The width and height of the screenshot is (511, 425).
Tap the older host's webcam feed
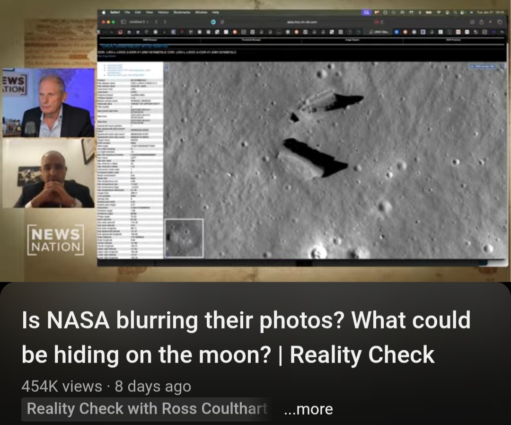coord(49,103)
